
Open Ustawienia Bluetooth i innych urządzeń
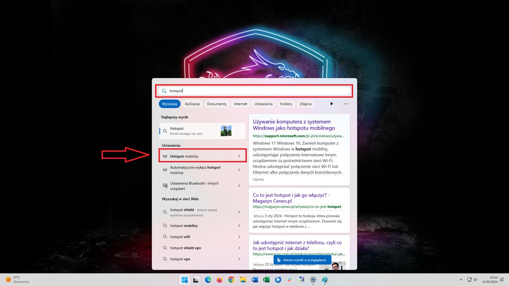[202, 186]
